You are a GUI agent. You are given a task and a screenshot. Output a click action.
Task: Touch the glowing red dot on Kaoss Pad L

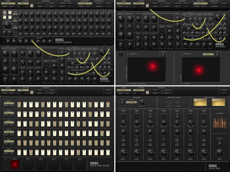(x=153, y=66)
